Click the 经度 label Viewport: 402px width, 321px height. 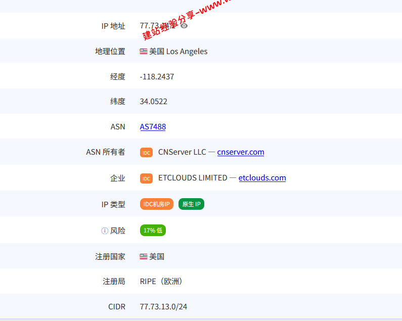[118, 77]
